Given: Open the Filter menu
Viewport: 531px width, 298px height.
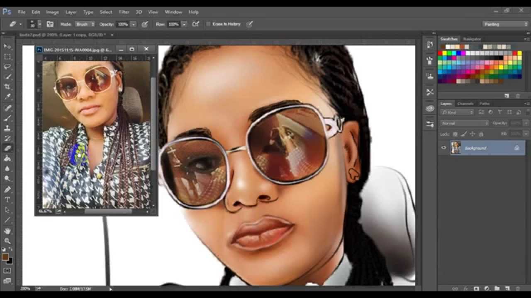Looking at the screenshot, I should click(124, 12).
